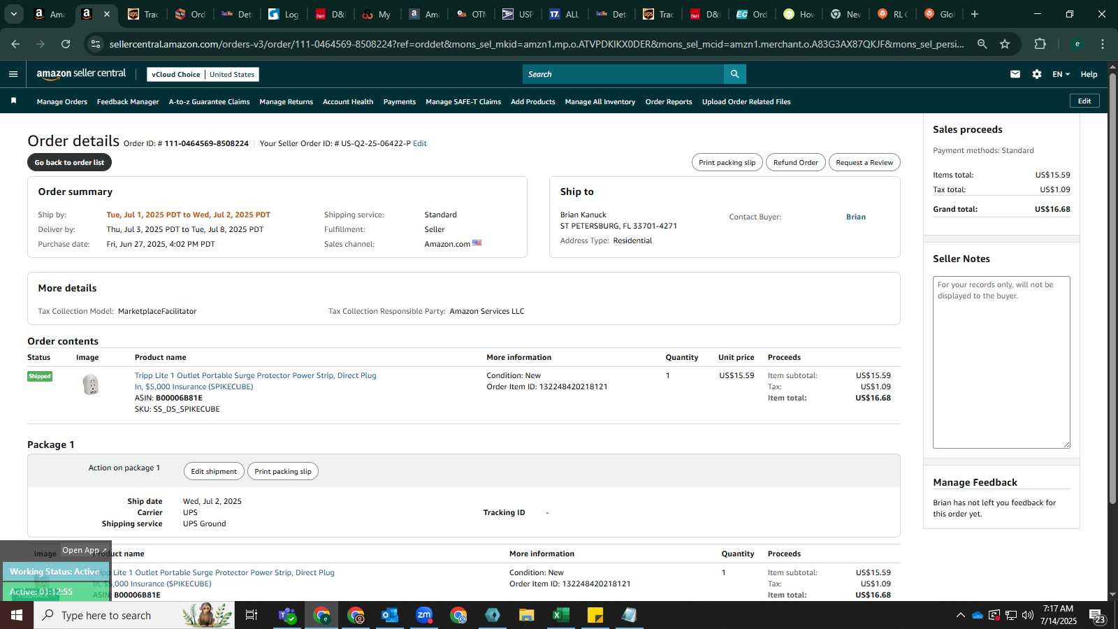
Task: Open Upload Order Related Files
Action: pyautogui.click(x=746, y=102)
